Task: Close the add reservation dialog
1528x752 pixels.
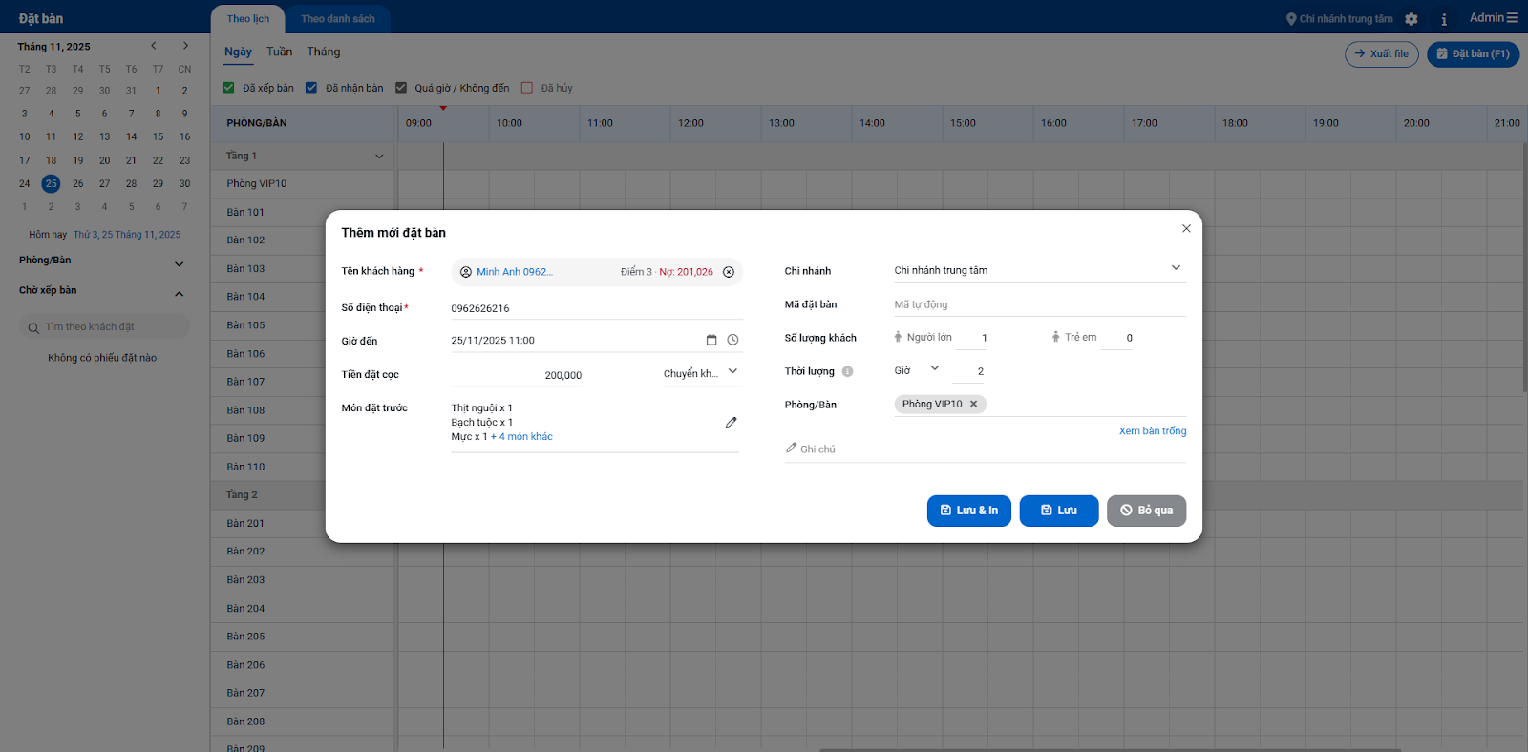Action: pos(1186,228)
